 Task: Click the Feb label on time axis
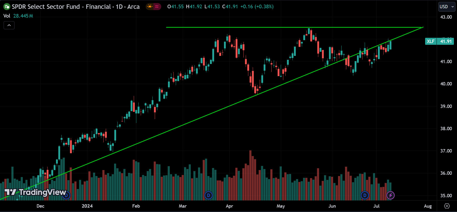click(x=136, y=206)
